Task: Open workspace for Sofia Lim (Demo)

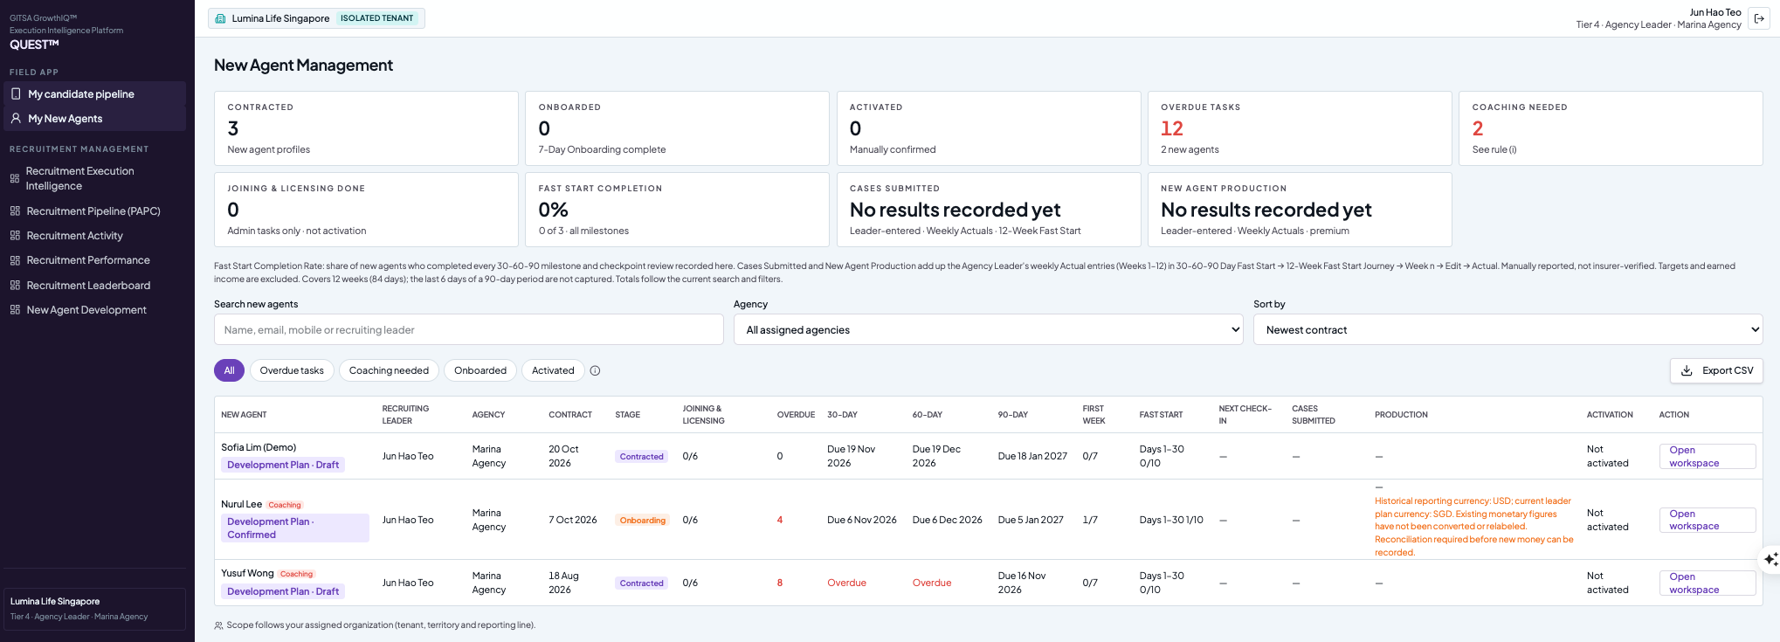Action: pyautogui.click(x=1707, y=456)
